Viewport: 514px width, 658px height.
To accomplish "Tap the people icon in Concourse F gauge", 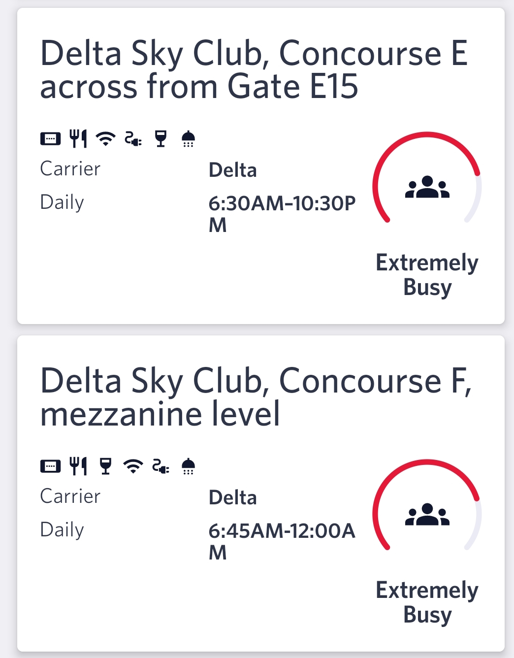I will [427, 515].
